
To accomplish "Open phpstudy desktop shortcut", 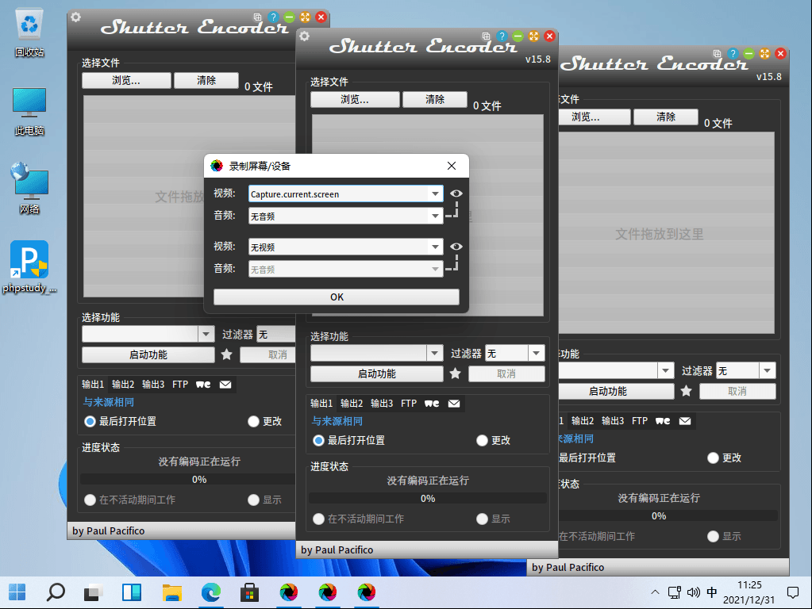I will pos(29,267).
